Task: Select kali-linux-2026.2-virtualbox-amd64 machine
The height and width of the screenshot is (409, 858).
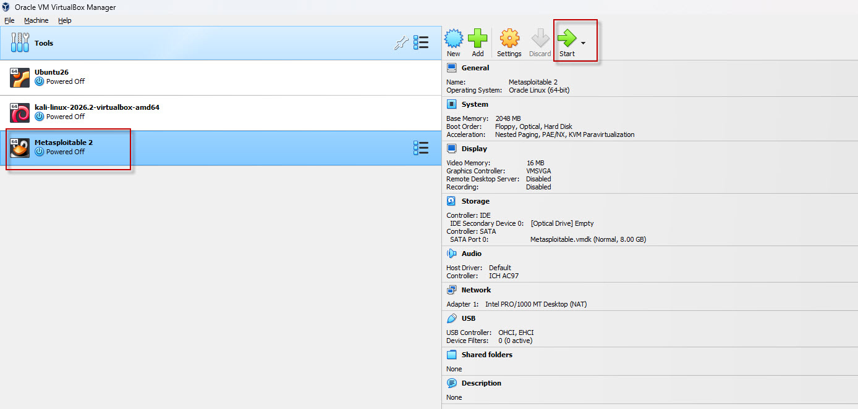Action: [221, 113]
